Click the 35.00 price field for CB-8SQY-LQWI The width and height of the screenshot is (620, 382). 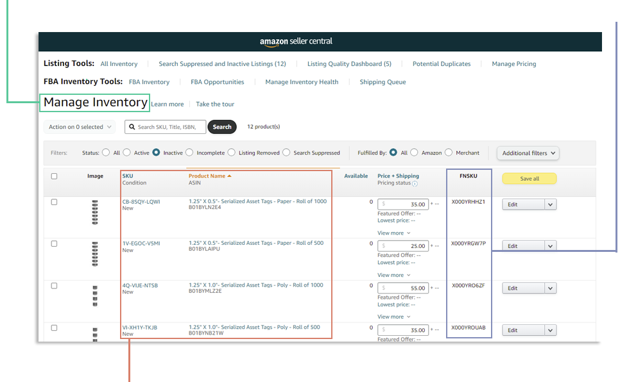[x=403, y=204]
